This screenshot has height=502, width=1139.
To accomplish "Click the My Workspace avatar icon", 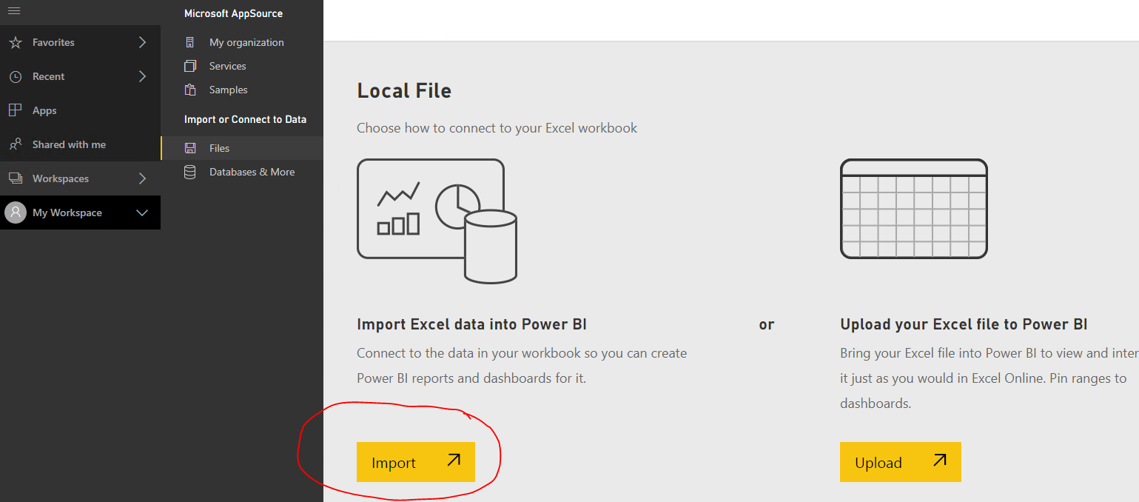I will tap(15, 212).
